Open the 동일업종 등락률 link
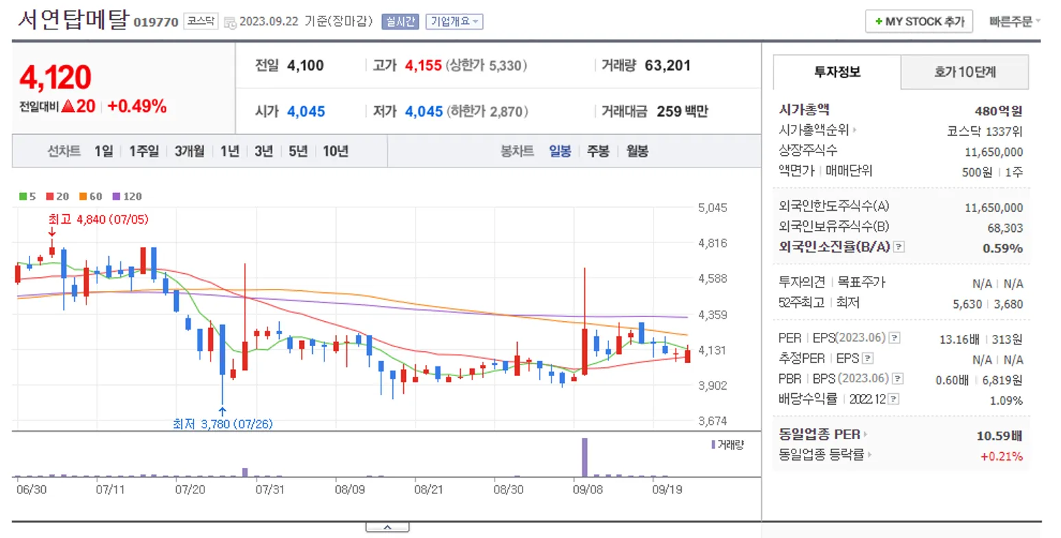The width and height of the screenshot is (1061, 538). pyautogui.click(x=822, y=454)
